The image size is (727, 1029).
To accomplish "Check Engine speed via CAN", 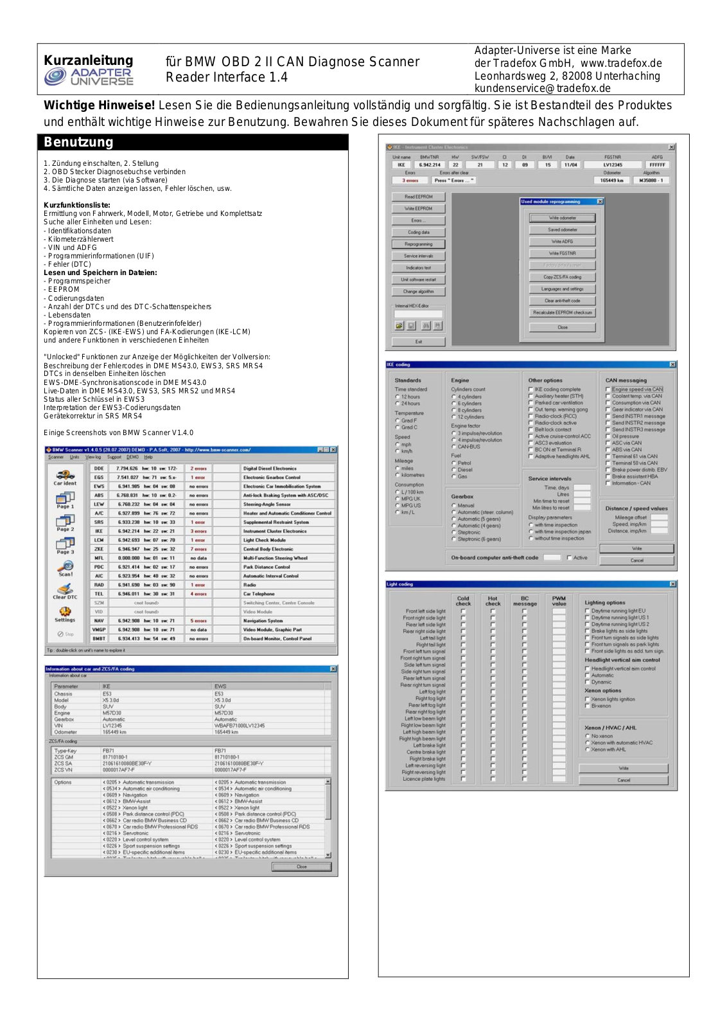I will (635, 389).
